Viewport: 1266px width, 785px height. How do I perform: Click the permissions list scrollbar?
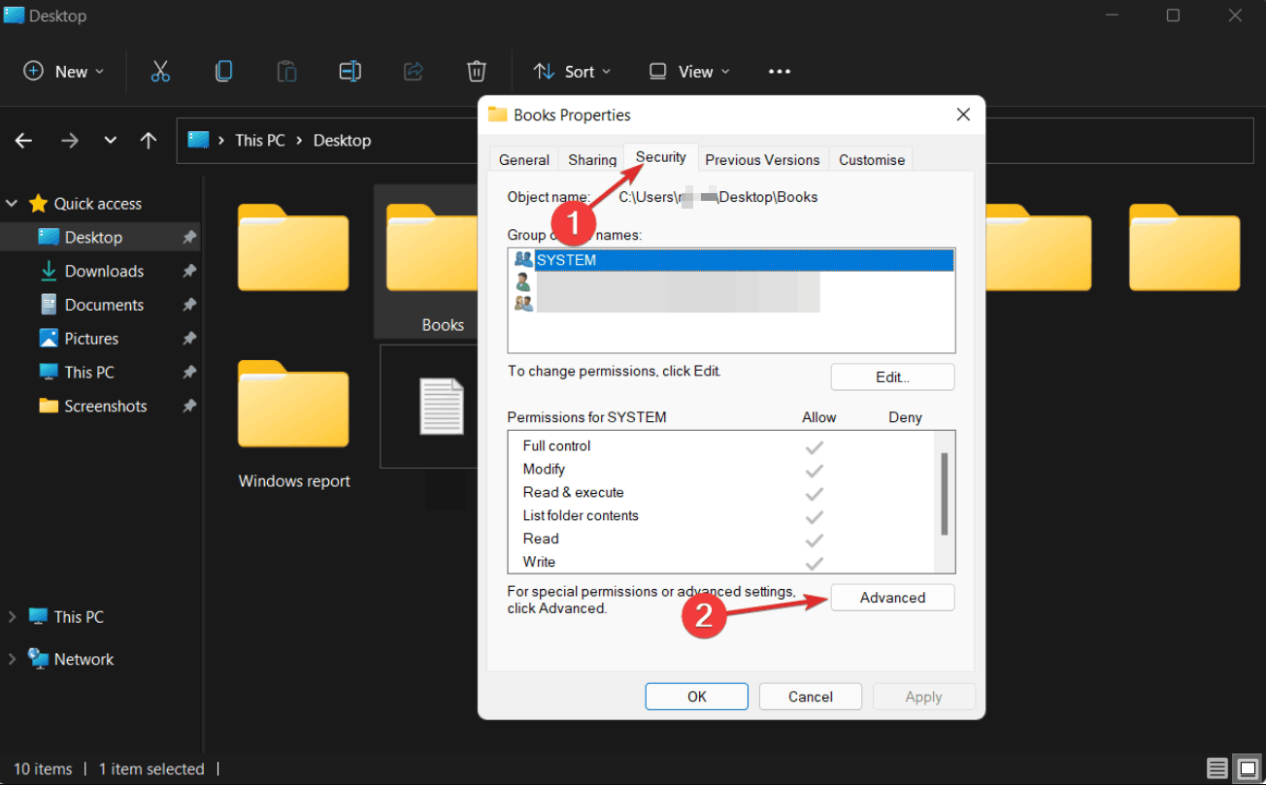[944, 495]
